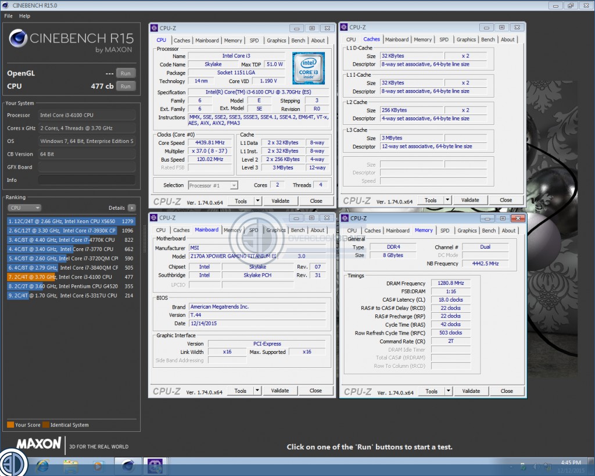Select ranking row Intel Core i7-3930K

(x=71, y=230)
